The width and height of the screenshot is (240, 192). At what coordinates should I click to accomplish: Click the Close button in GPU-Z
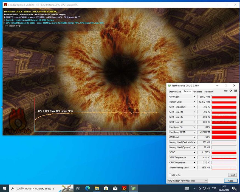(x=231, y=181)
